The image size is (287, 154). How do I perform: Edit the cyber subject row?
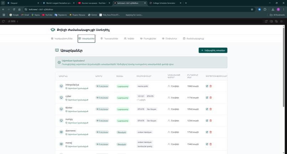(x=207, y=98)
